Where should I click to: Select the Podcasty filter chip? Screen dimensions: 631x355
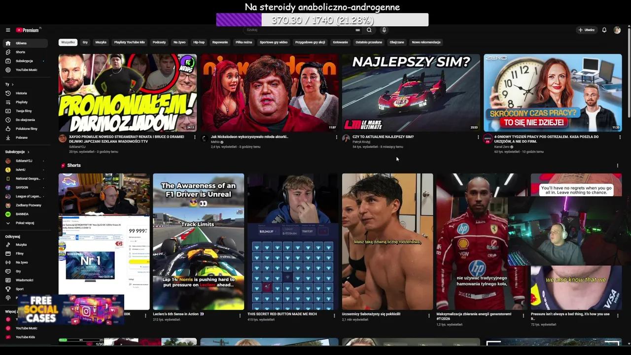tap(159, 42)
